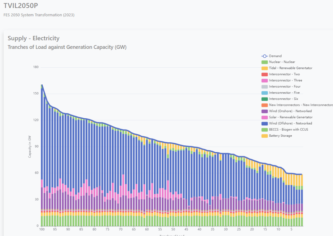Click the 10 tick on the tranche axis
The width and height of the screenshot is (333, 236).
coord(278,229)
